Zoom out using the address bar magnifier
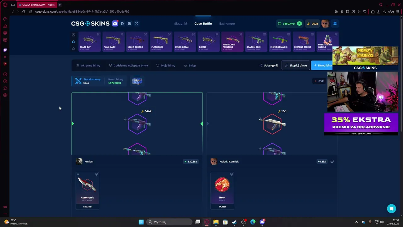403x227 pixels. coord(336,12)
